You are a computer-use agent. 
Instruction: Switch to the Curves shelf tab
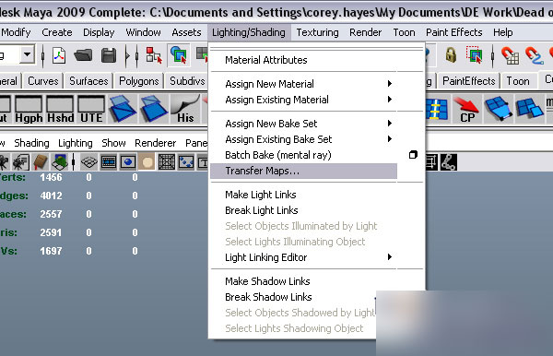tap(43, 81)
